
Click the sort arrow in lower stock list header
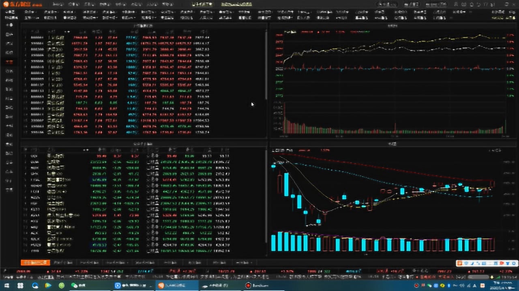click(x=86, y=150)
